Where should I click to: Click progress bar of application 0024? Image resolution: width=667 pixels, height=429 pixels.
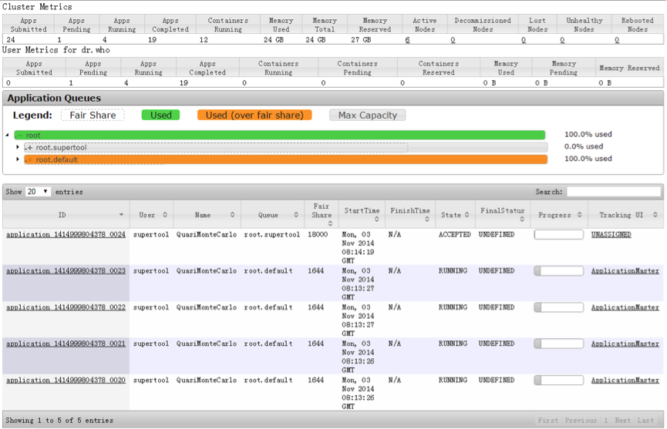pos(559,234)
